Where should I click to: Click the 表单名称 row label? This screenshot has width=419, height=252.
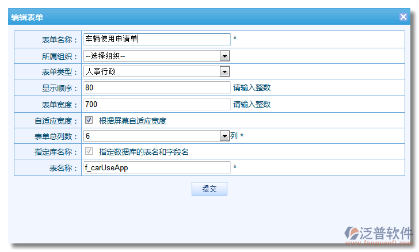59,40
